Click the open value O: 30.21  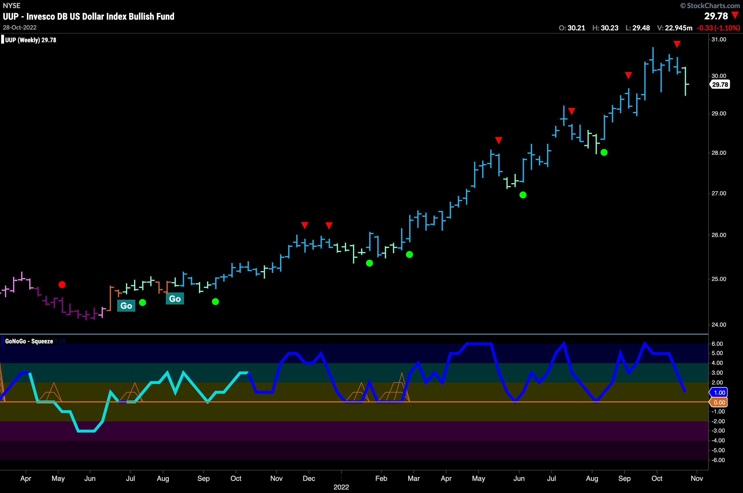point(572,28)
